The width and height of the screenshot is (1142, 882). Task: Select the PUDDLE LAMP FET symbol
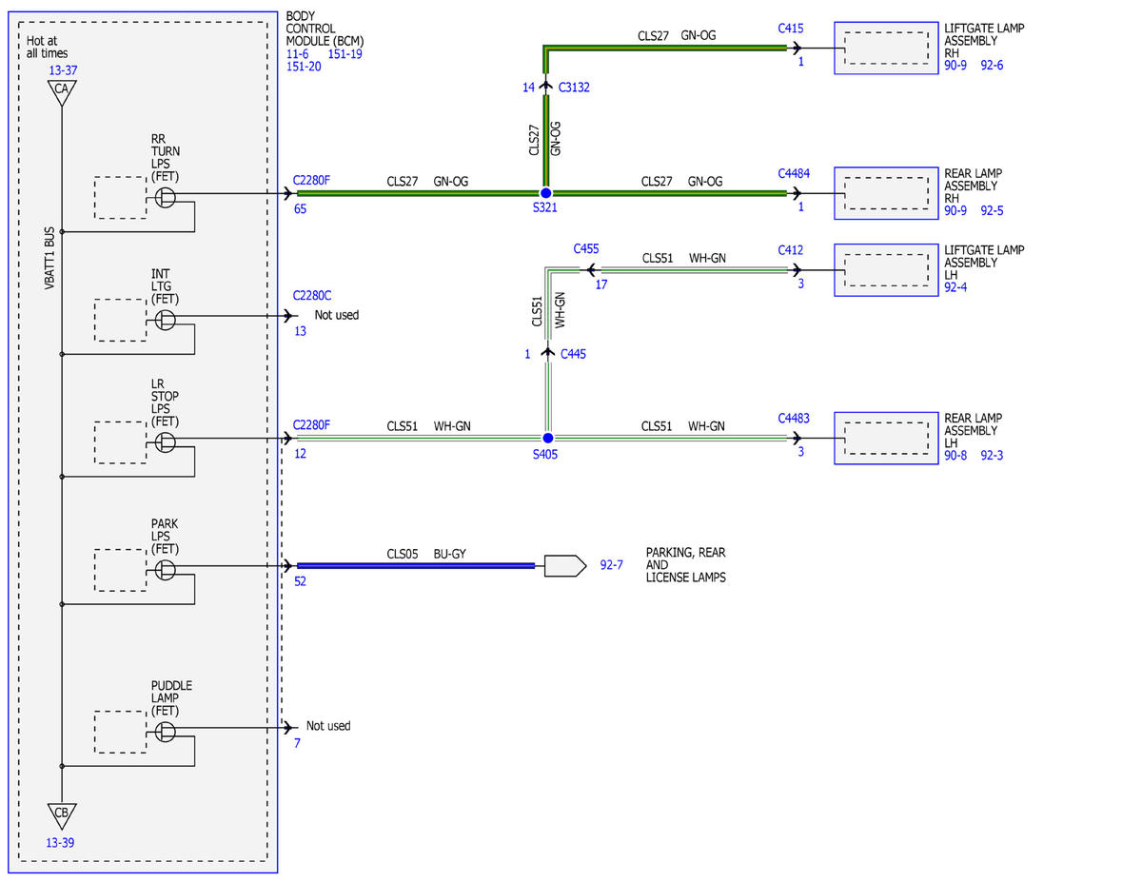coord(166,731)
